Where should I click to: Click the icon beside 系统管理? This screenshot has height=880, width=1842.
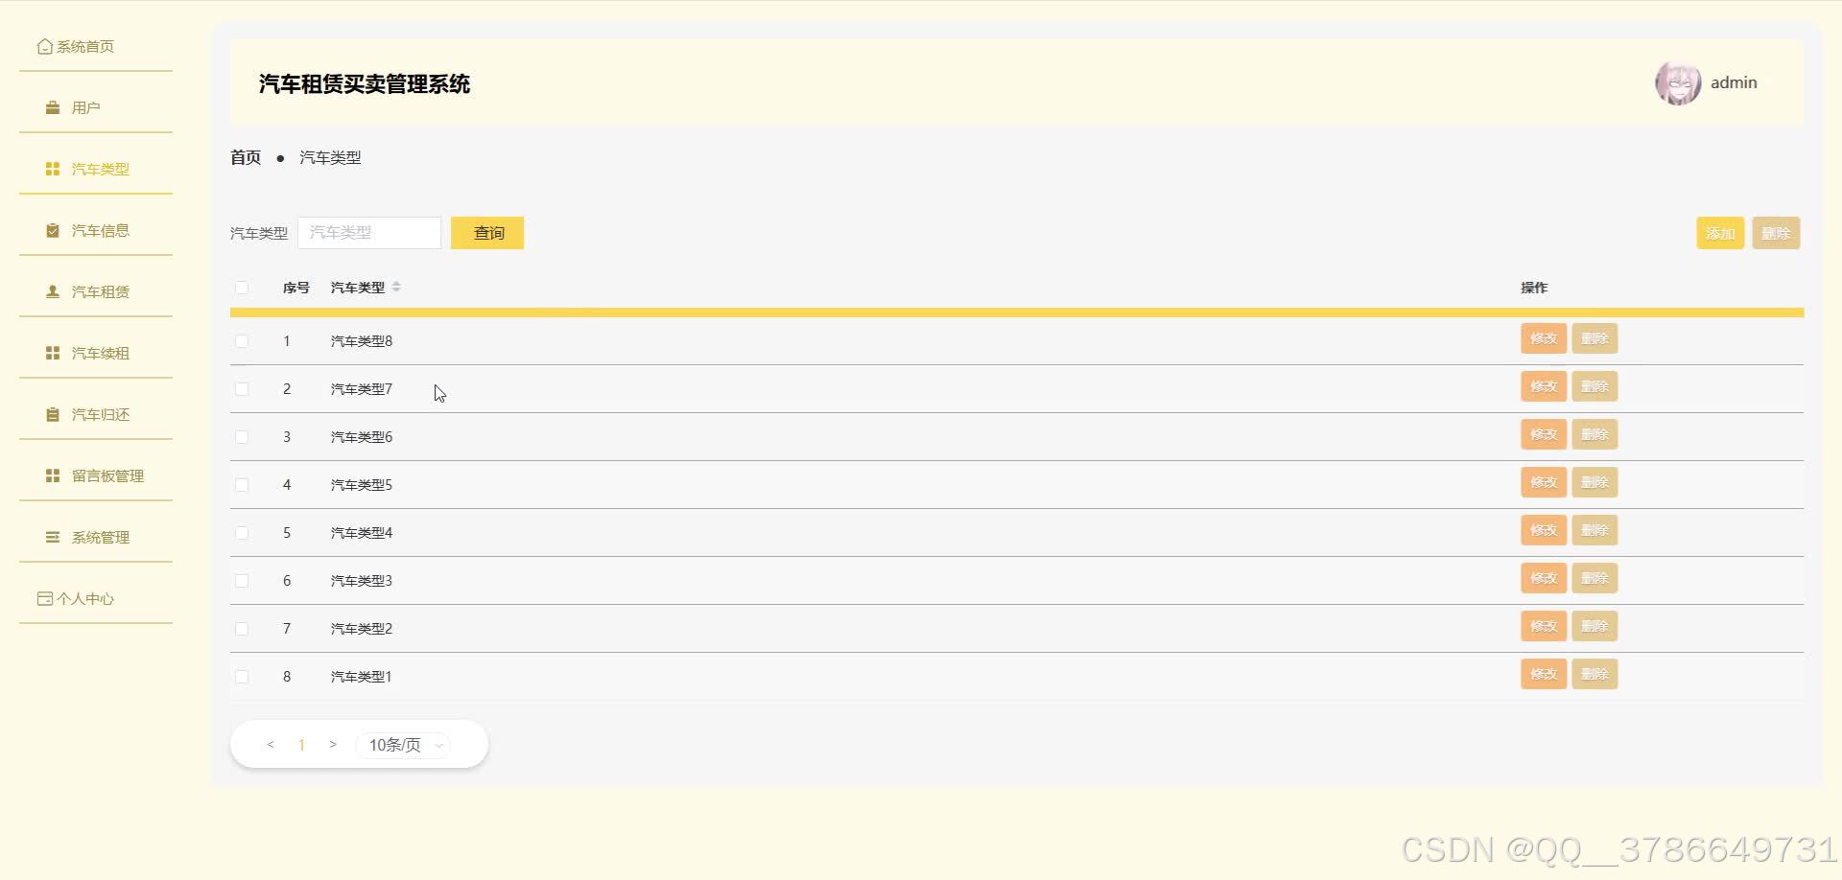click(53, 537)
